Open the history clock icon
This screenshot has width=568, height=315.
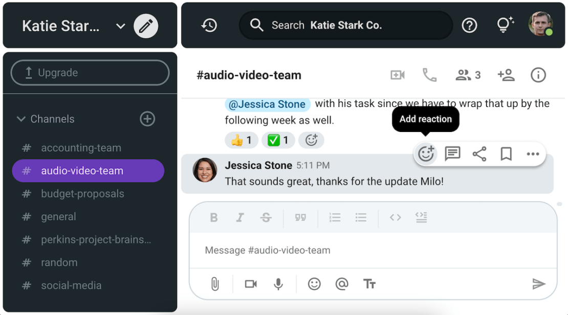[x=209, y=26]
